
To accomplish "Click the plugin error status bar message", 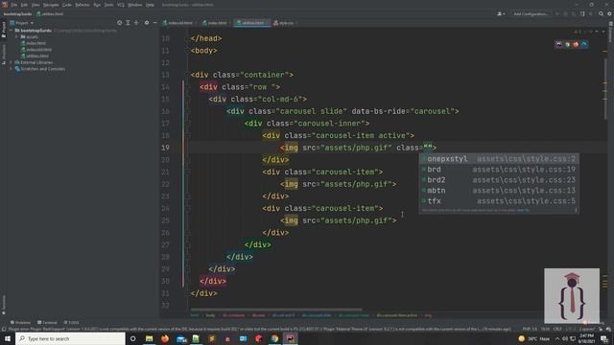I will pos(259,329).
